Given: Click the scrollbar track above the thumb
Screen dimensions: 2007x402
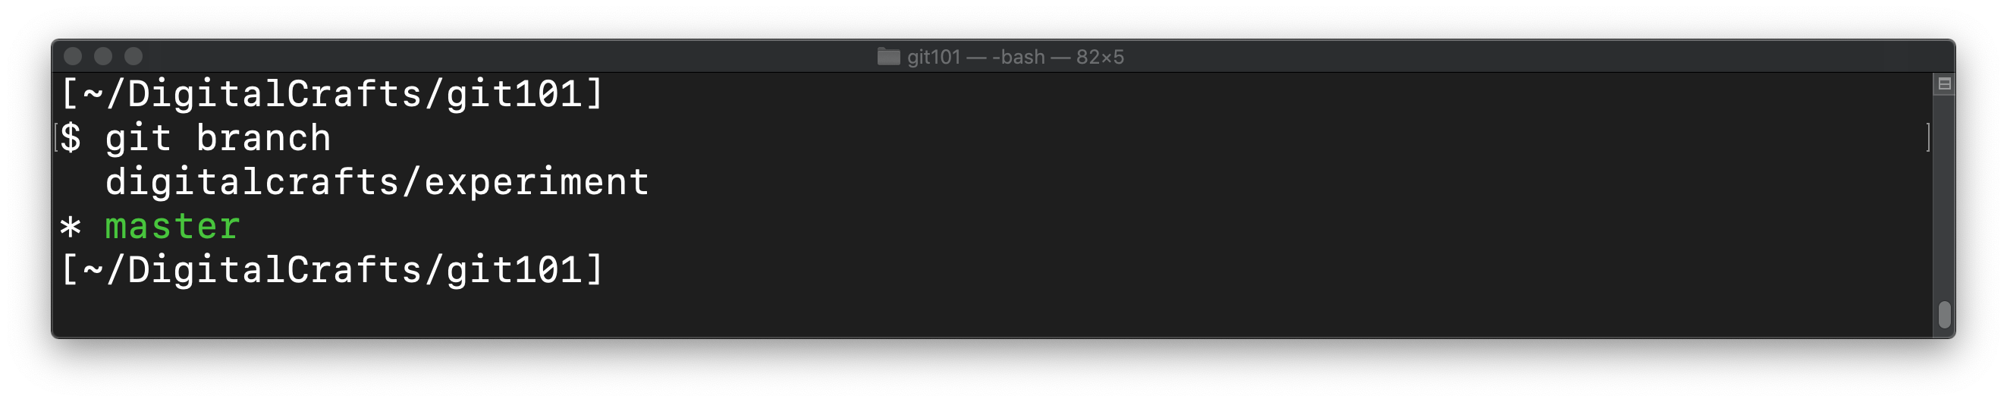Looking at the screenshot, I should [1944, 195].
